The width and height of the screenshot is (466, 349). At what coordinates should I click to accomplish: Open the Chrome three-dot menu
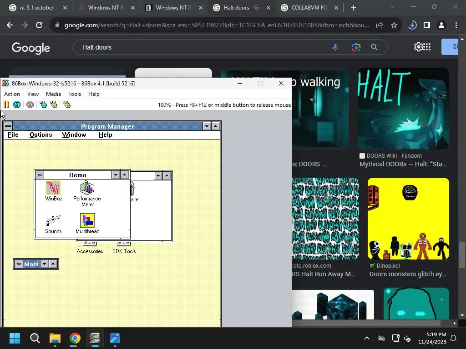click(456, 25)
